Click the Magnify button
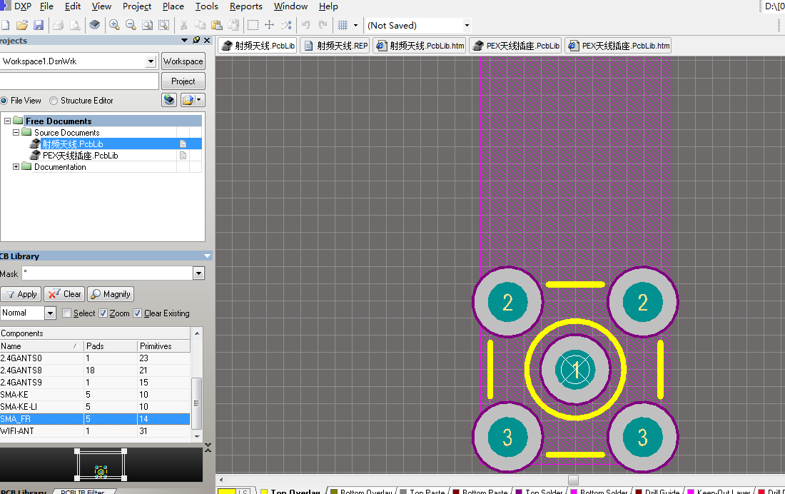The image size is (785, 494). [x=111, y=294]
